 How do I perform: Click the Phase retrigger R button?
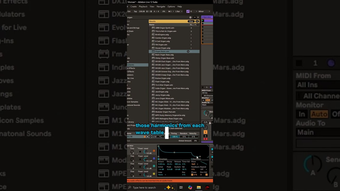pos(192,175)
